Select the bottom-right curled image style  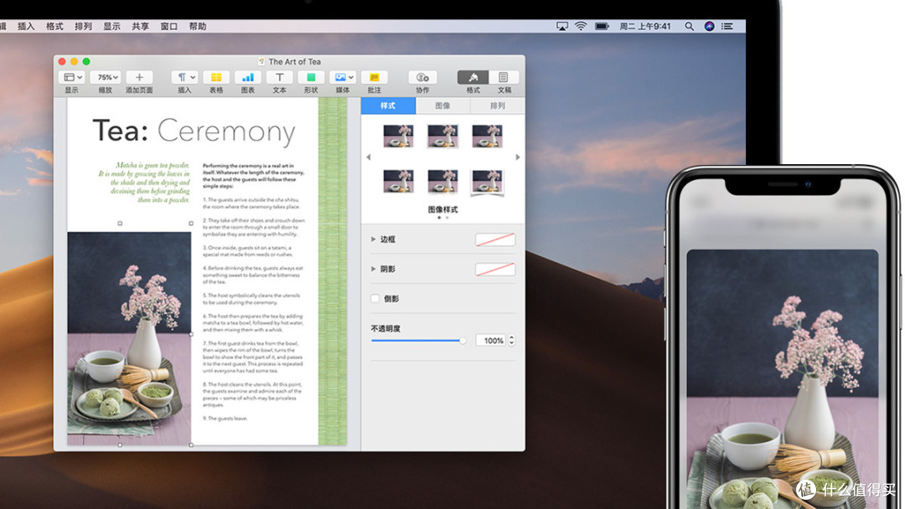tap(487, 183)
